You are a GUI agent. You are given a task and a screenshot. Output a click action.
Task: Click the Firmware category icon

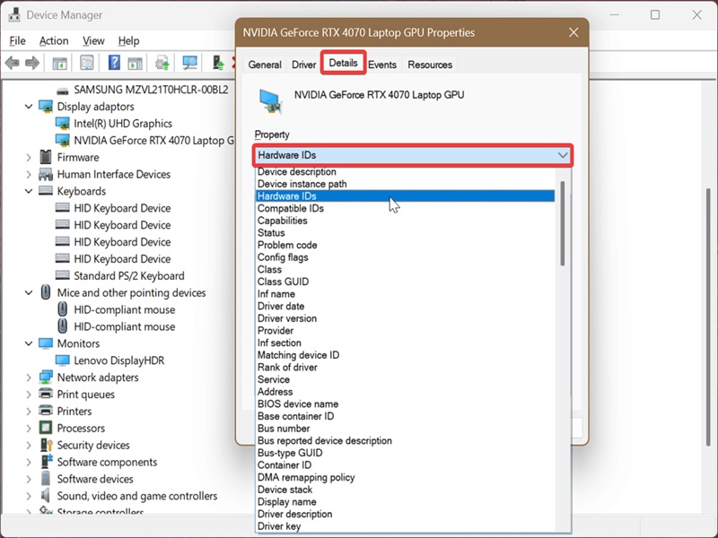pyautogui.click(x=46, y=157)
